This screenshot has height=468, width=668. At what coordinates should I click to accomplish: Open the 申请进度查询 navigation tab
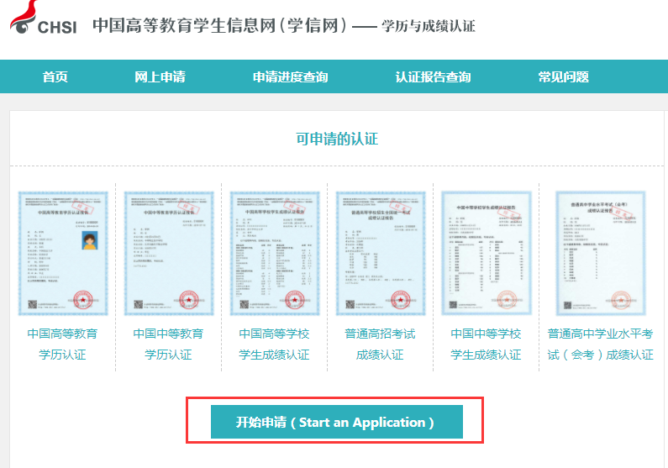(290, 77)
